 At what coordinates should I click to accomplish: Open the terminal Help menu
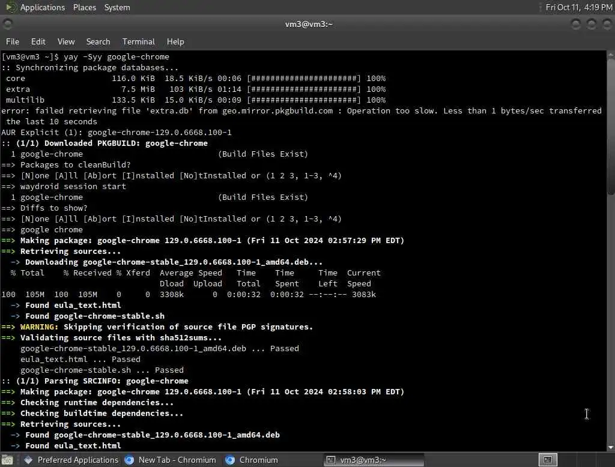[x=175, y=41]
